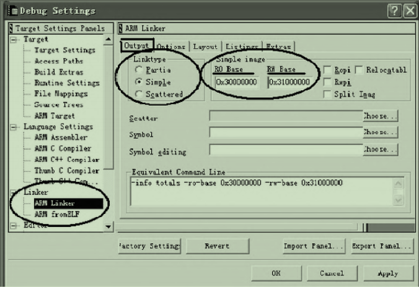
Task: Select File Mappings in the tree
Action: point(61,94)
